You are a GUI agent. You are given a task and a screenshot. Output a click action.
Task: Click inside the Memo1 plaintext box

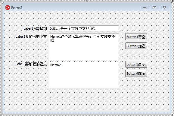84,47
